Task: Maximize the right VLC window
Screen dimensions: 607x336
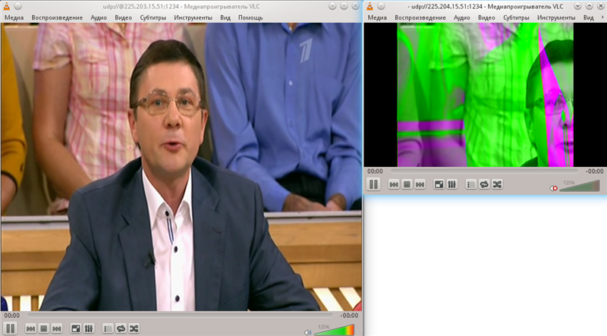Action: coord(590,6)
